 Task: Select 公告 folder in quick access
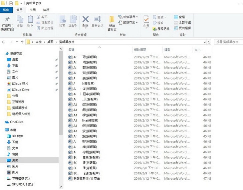coord(13,96)
